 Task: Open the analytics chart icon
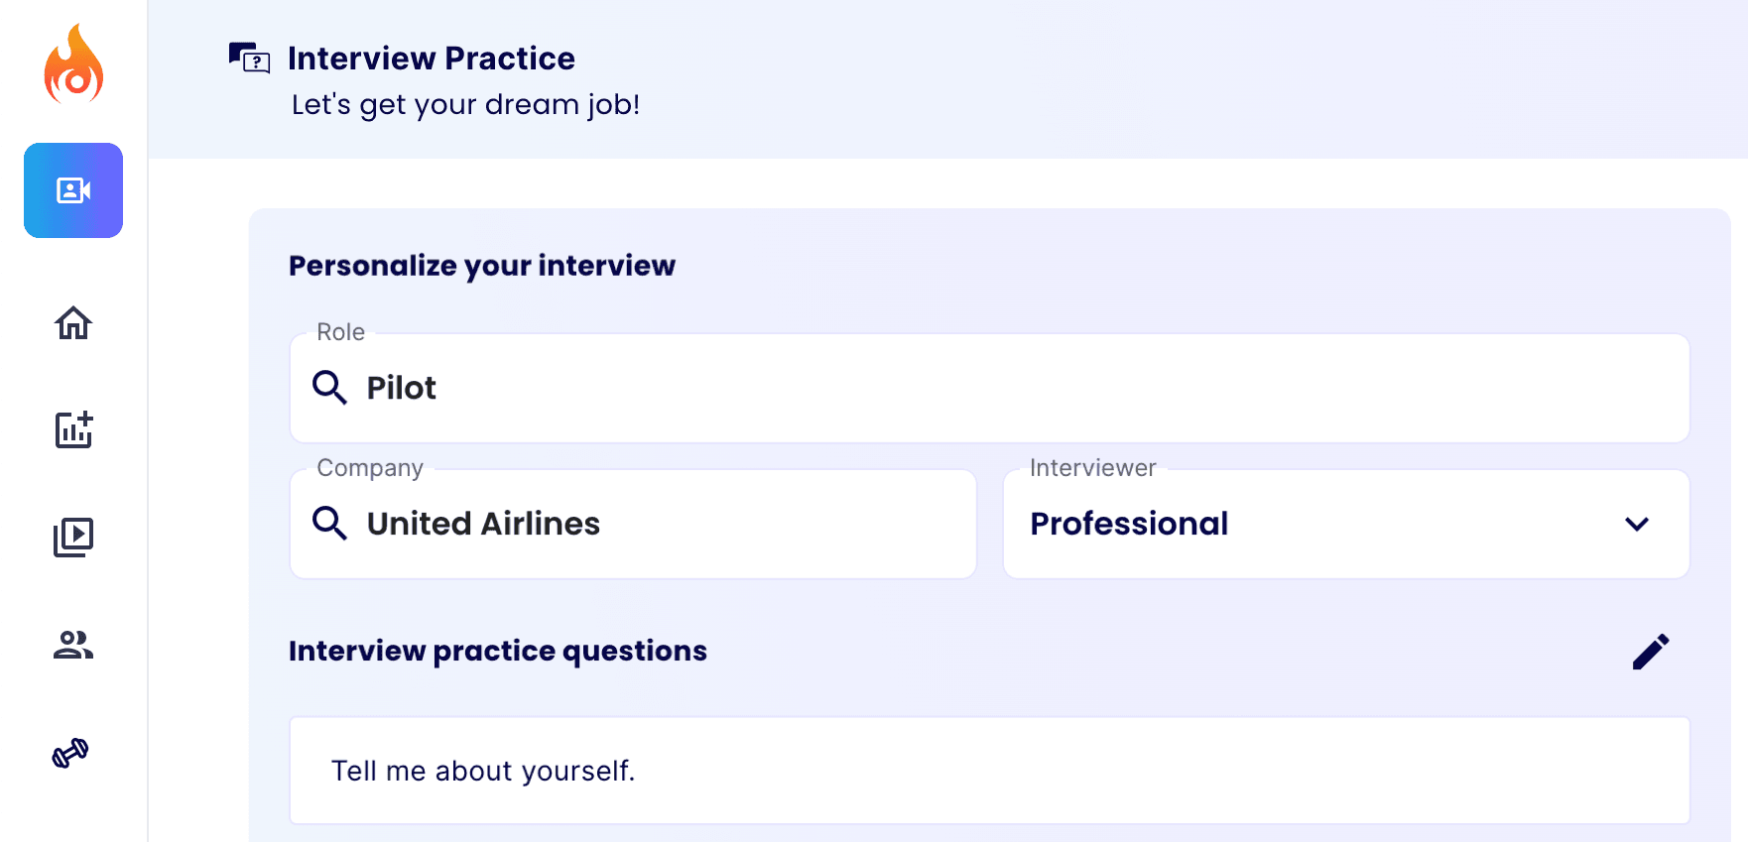pyautogui.click(x=73, y=429)
